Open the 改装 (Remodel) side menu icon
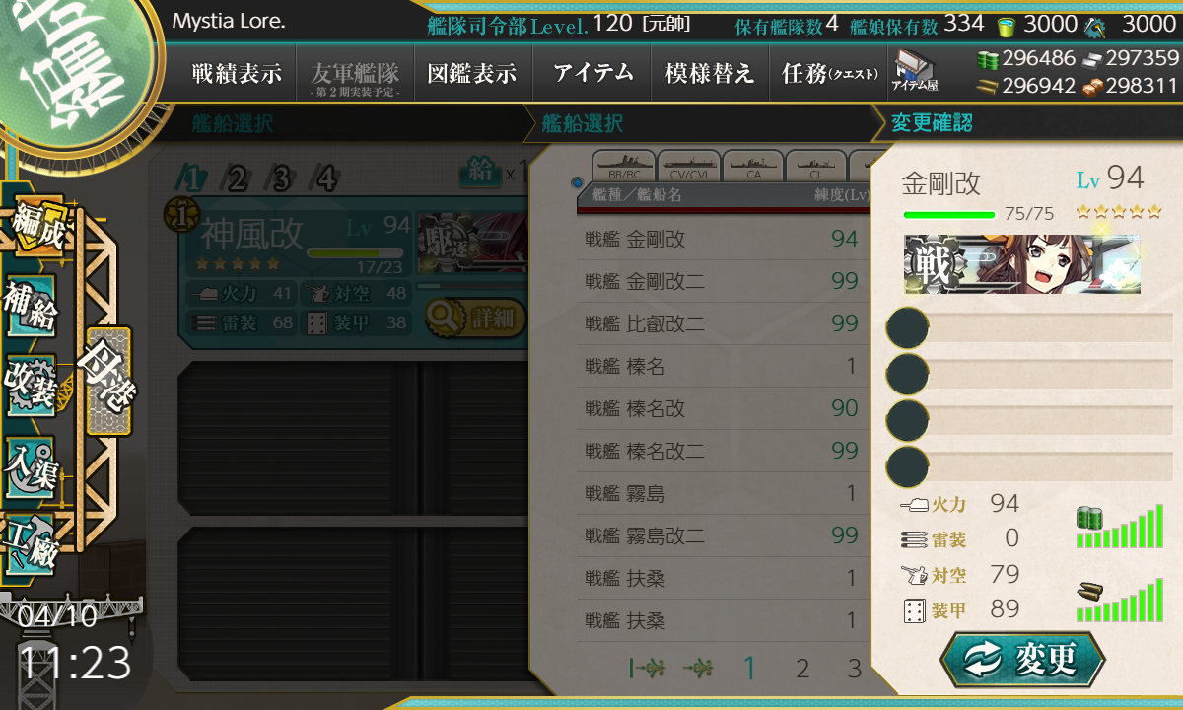This screenshot has height=710, width=1183. 32,383
